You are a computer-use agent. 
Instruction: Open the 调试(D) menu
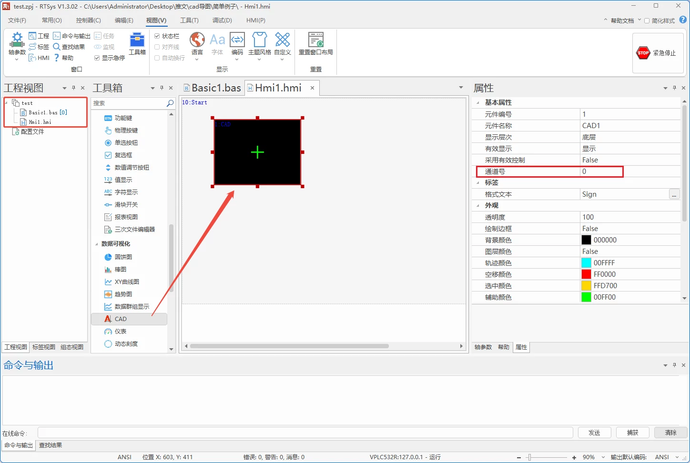pos(222,20)
